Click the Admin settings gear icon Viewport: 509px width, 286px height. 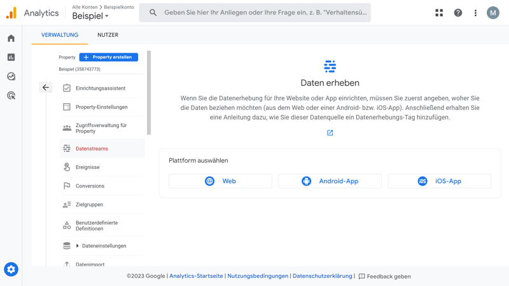(11, 269)
